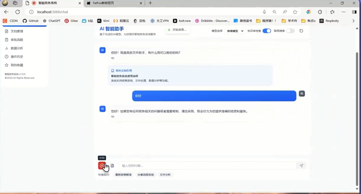Click the browser profile avatar
The width and height of the screenshot is (361, 194).
tap(5, 3)
